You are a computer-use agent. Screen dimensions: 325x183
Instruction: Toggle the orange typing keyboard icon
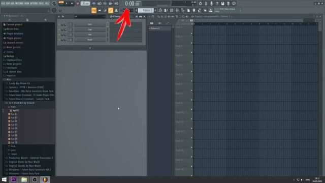[x=94, y=10]
